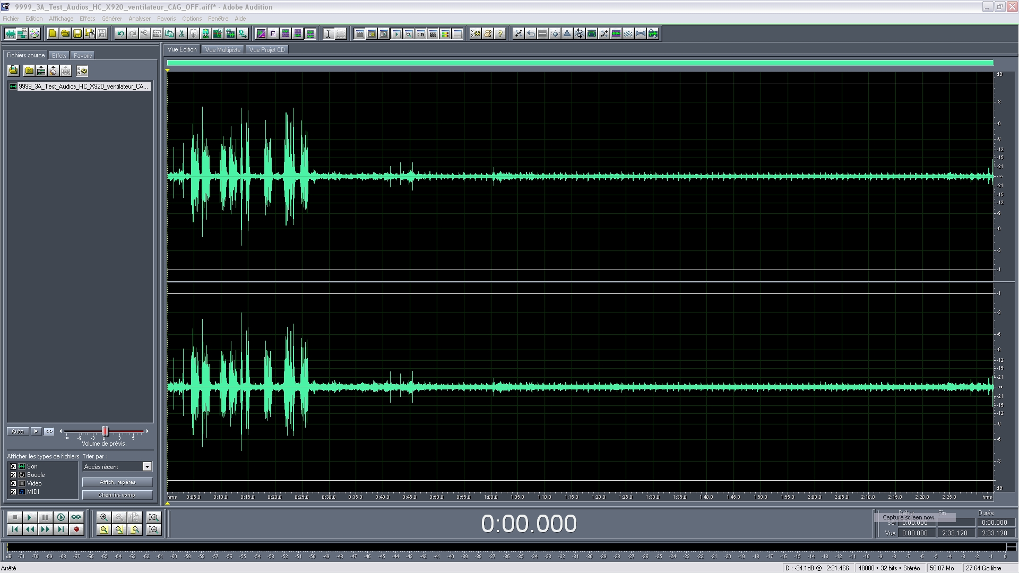Click the scissors Cut icon in the toolbar
1019x573 pixels.
[x=182, y=34]
